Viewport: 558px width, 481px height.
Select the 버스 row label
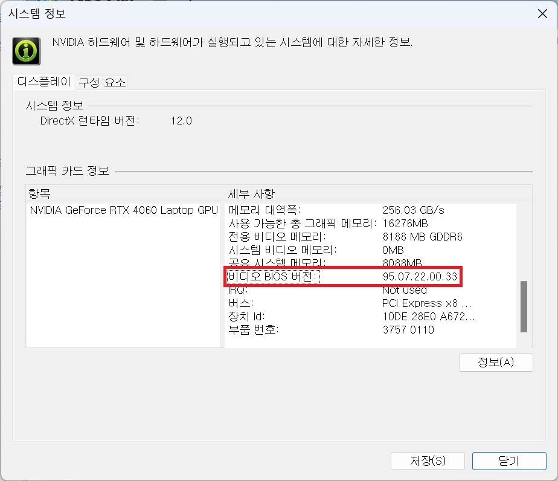(x=240, y=303)
